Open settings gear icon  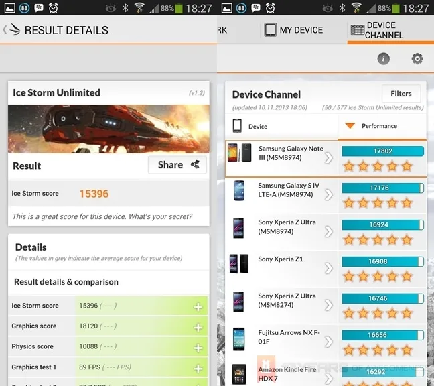click(x=417, y=59)
